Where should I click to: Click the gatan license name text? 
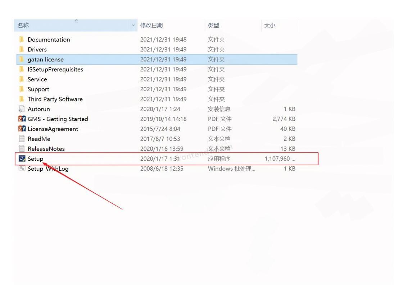click(x=46, y=60)
